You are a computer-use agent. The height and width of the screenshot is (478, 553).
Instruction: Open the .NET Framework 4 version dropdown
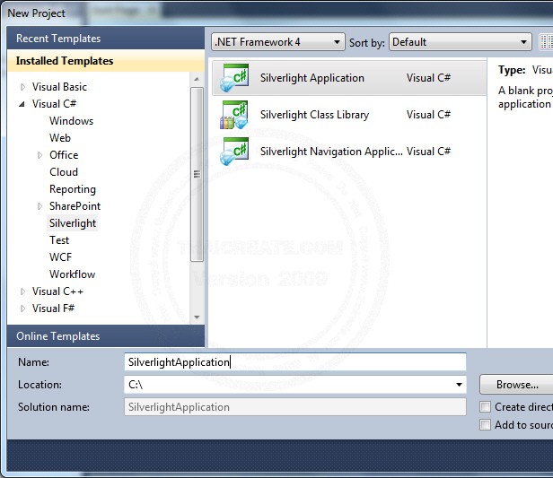pyautogui.click(x=278, y=42)
